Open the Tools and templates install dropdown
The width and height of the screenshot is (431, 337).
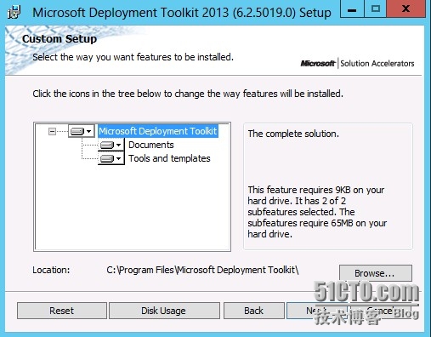[111, 158]
